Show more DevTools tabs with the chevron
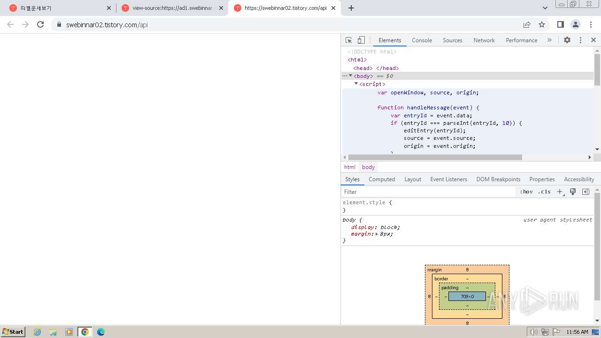 pyautogui.click(x=549, y=40)
